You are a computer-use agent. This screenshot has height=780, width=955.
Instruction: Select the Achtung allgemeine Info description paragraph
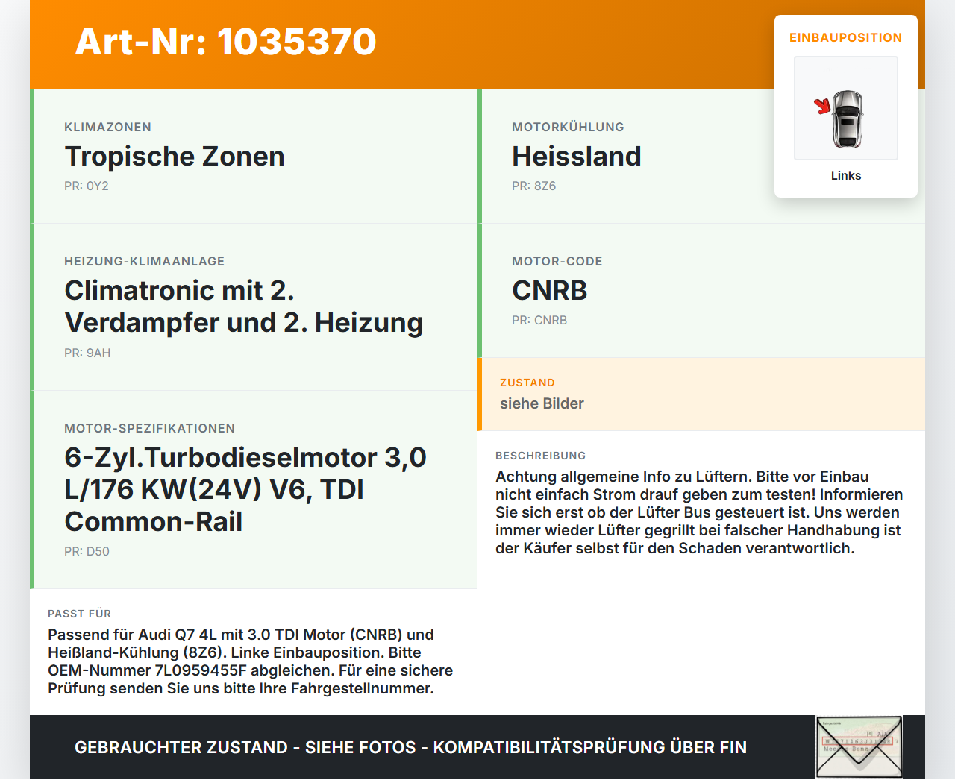[699, 512]
